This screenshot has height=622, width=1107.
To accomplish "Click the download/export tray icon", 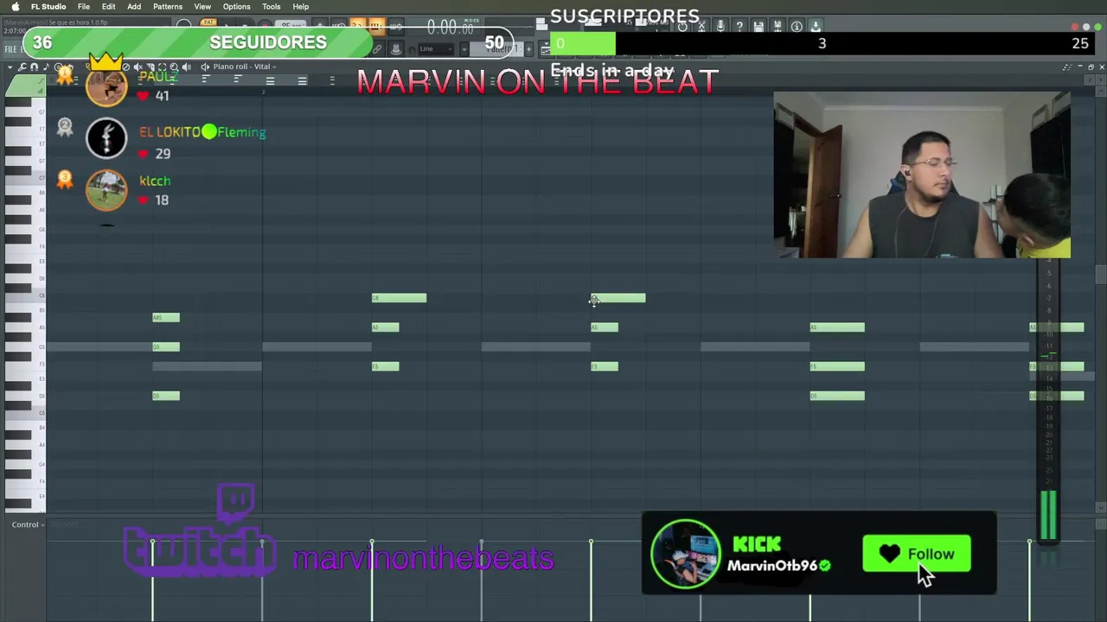I will [x=816, y=27].
